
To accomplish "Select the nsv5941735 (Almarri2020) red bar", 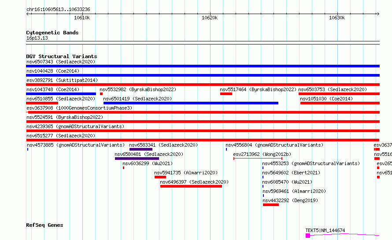I will (x=160, y=177).
